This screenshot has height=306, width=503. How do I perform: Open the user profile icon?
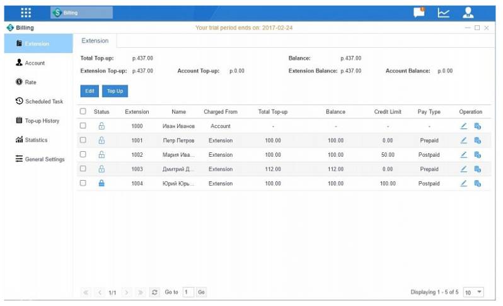[468, 12]
